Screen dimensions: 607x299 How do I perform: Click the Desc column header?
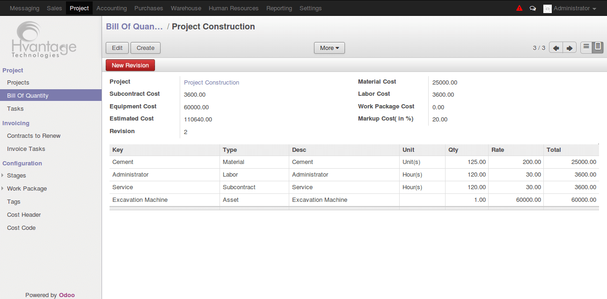(344, 150)
